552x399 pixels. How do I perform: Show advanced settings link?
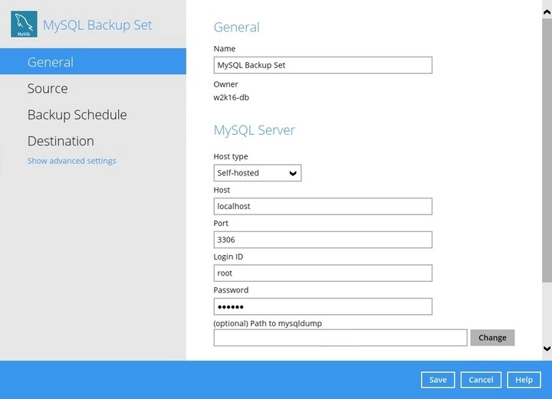pos(71,161)
